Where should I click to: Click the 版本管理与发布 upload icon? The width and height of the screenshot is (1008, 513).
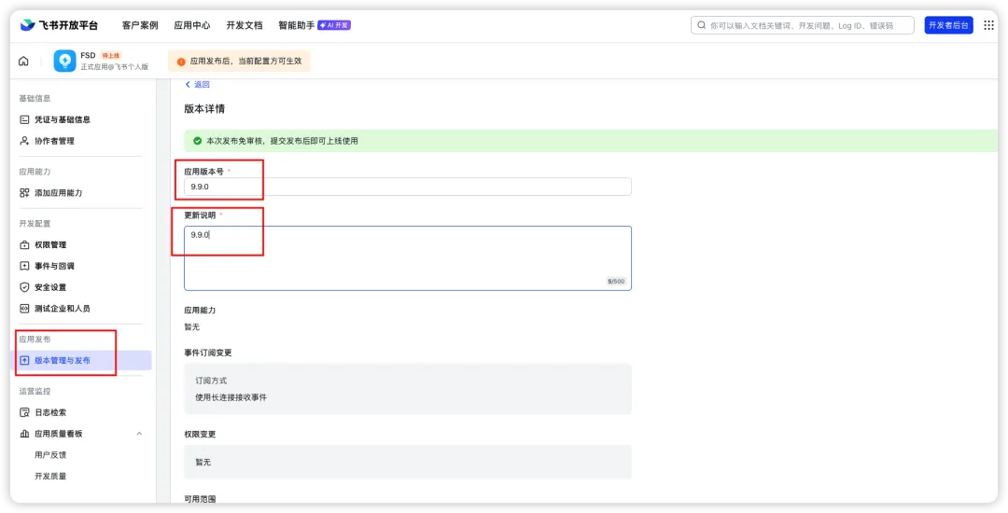pyautogui.click(x=24, y=360)
